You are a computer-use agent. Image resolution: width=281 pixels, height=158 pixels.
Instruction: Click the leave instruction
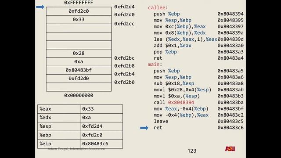161,121
